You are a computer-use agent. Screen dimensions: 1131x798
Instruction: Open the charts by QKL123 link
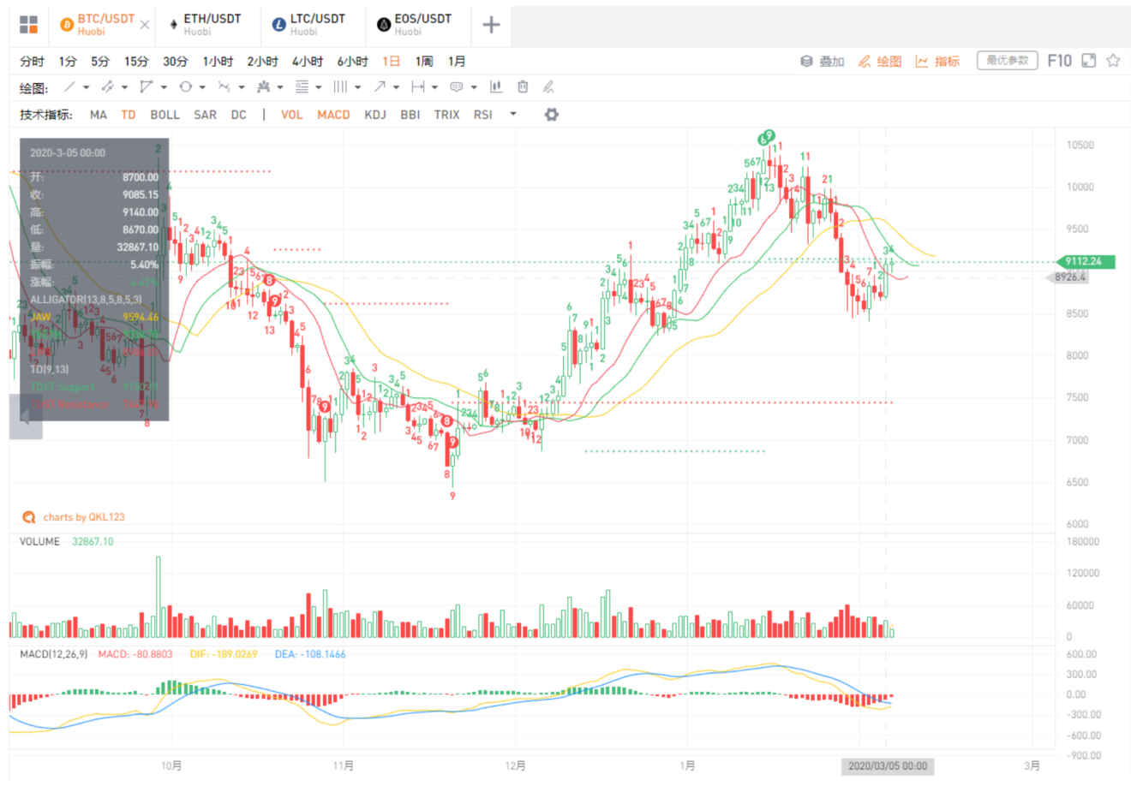(74, 517)
